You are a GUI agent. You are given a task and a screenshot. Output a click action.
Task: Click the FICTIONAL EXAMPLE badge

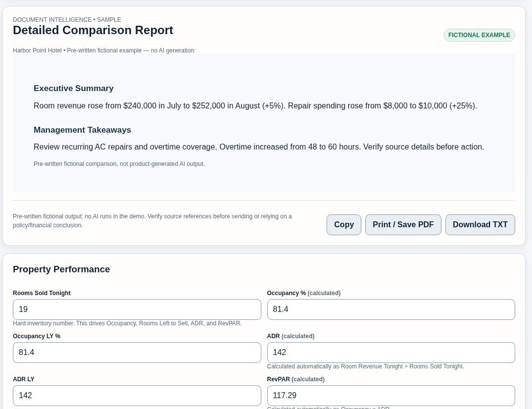pos(479,35)
